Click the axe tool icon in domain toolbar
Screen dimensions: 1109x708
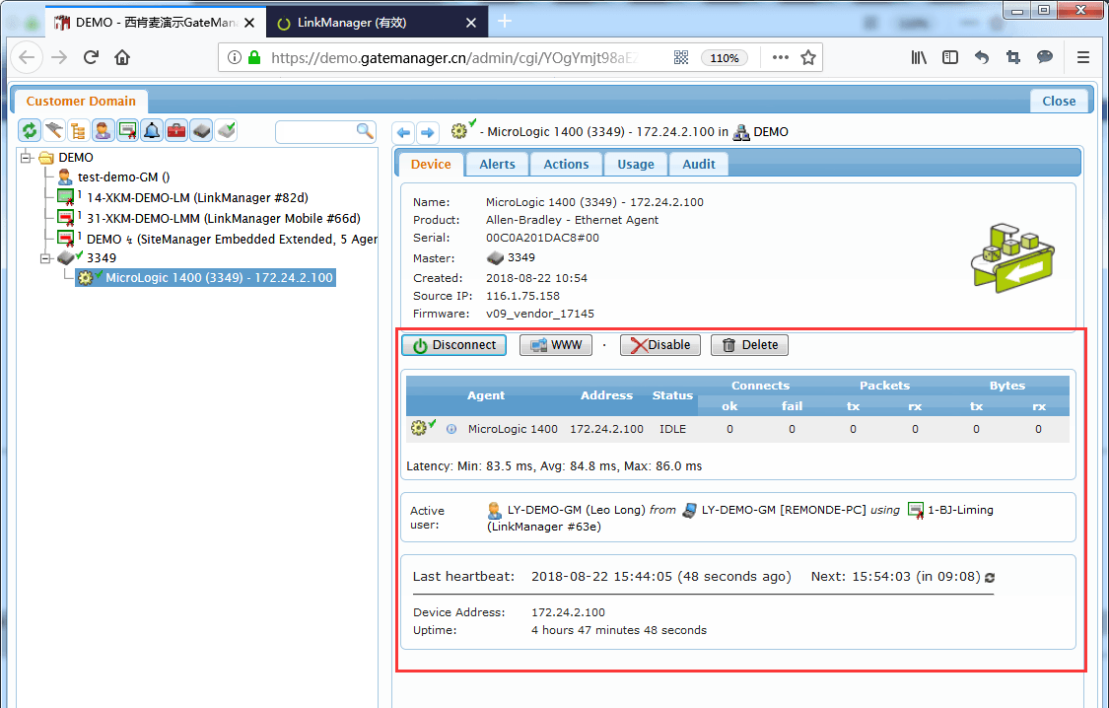coord(54,131)
